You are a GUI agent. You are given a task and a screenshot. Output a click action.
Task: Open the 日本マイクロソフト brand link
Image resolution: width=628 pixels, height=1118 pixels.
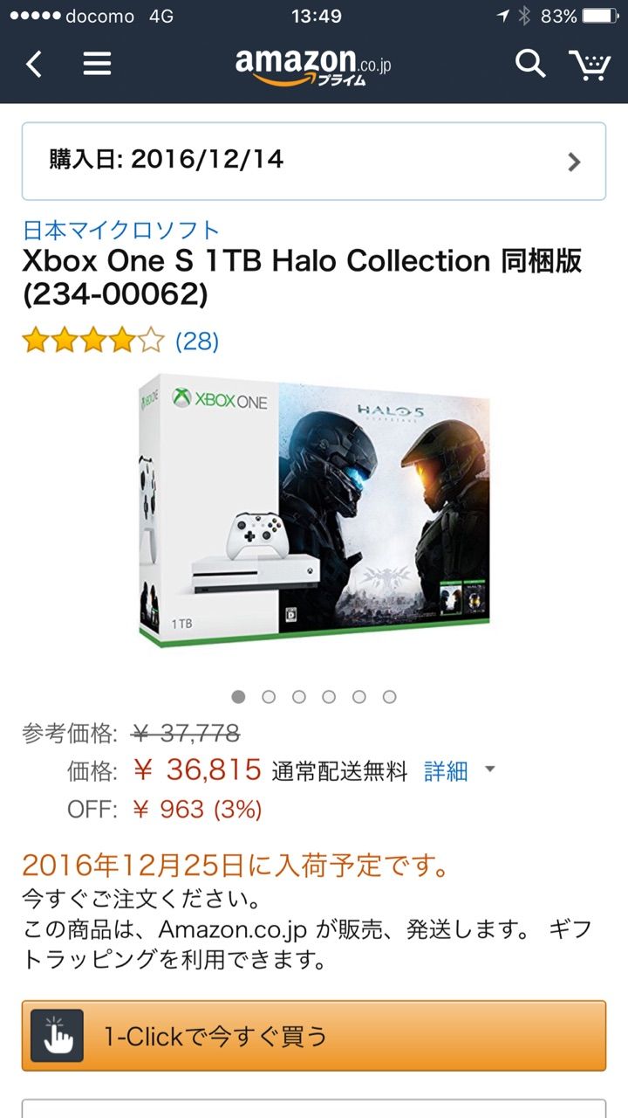[120, 230]
